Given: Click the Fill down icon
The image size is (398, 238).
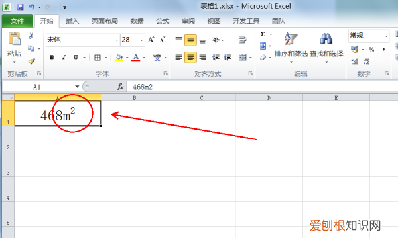Looking at the screenshot, I should pyautogui.click(x=263, y=46).
